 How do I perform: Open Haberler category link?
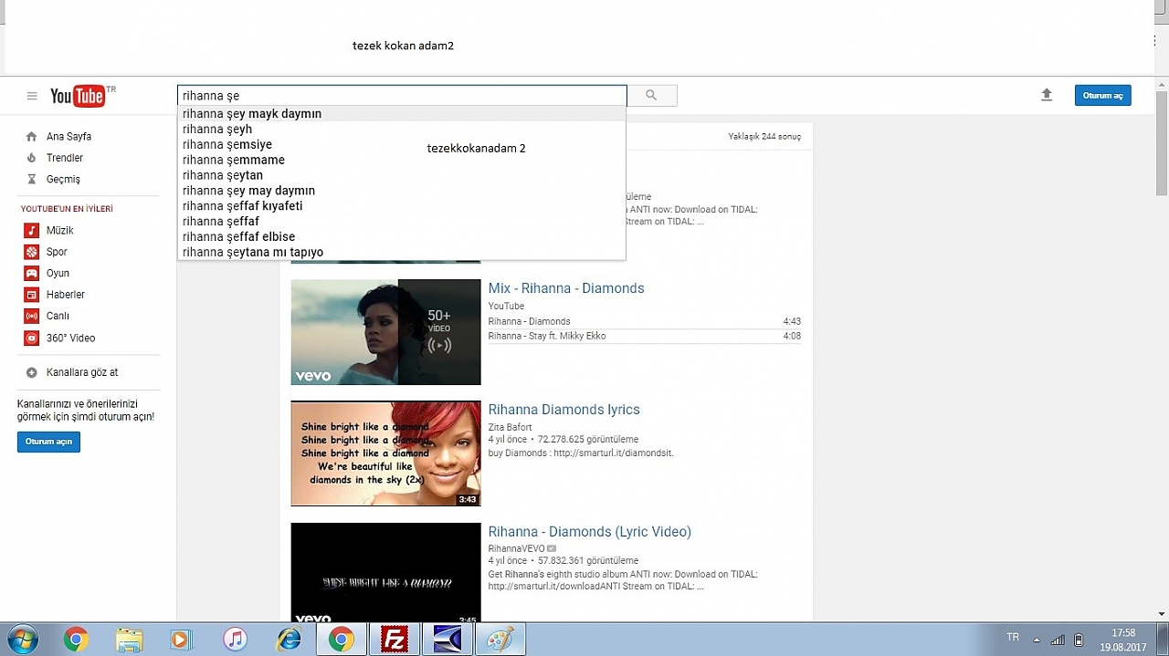pos(66,295)
